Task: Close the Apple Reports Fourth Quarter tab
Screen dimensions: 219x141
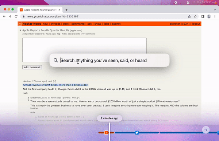Action: coord(59,10)
